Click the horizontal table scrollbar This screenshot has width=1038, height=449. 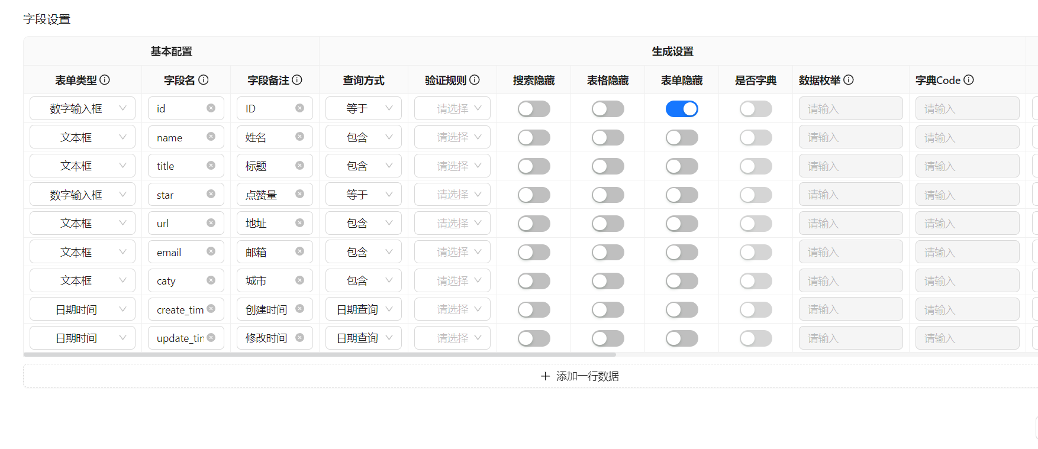tap(320, 354)
